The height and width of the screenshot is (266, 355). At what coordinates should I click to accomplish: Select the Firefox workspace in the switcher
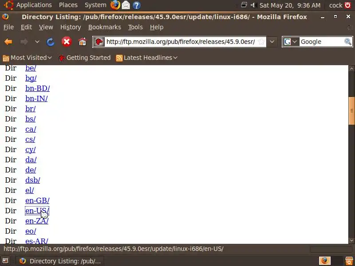click(325, 261)
